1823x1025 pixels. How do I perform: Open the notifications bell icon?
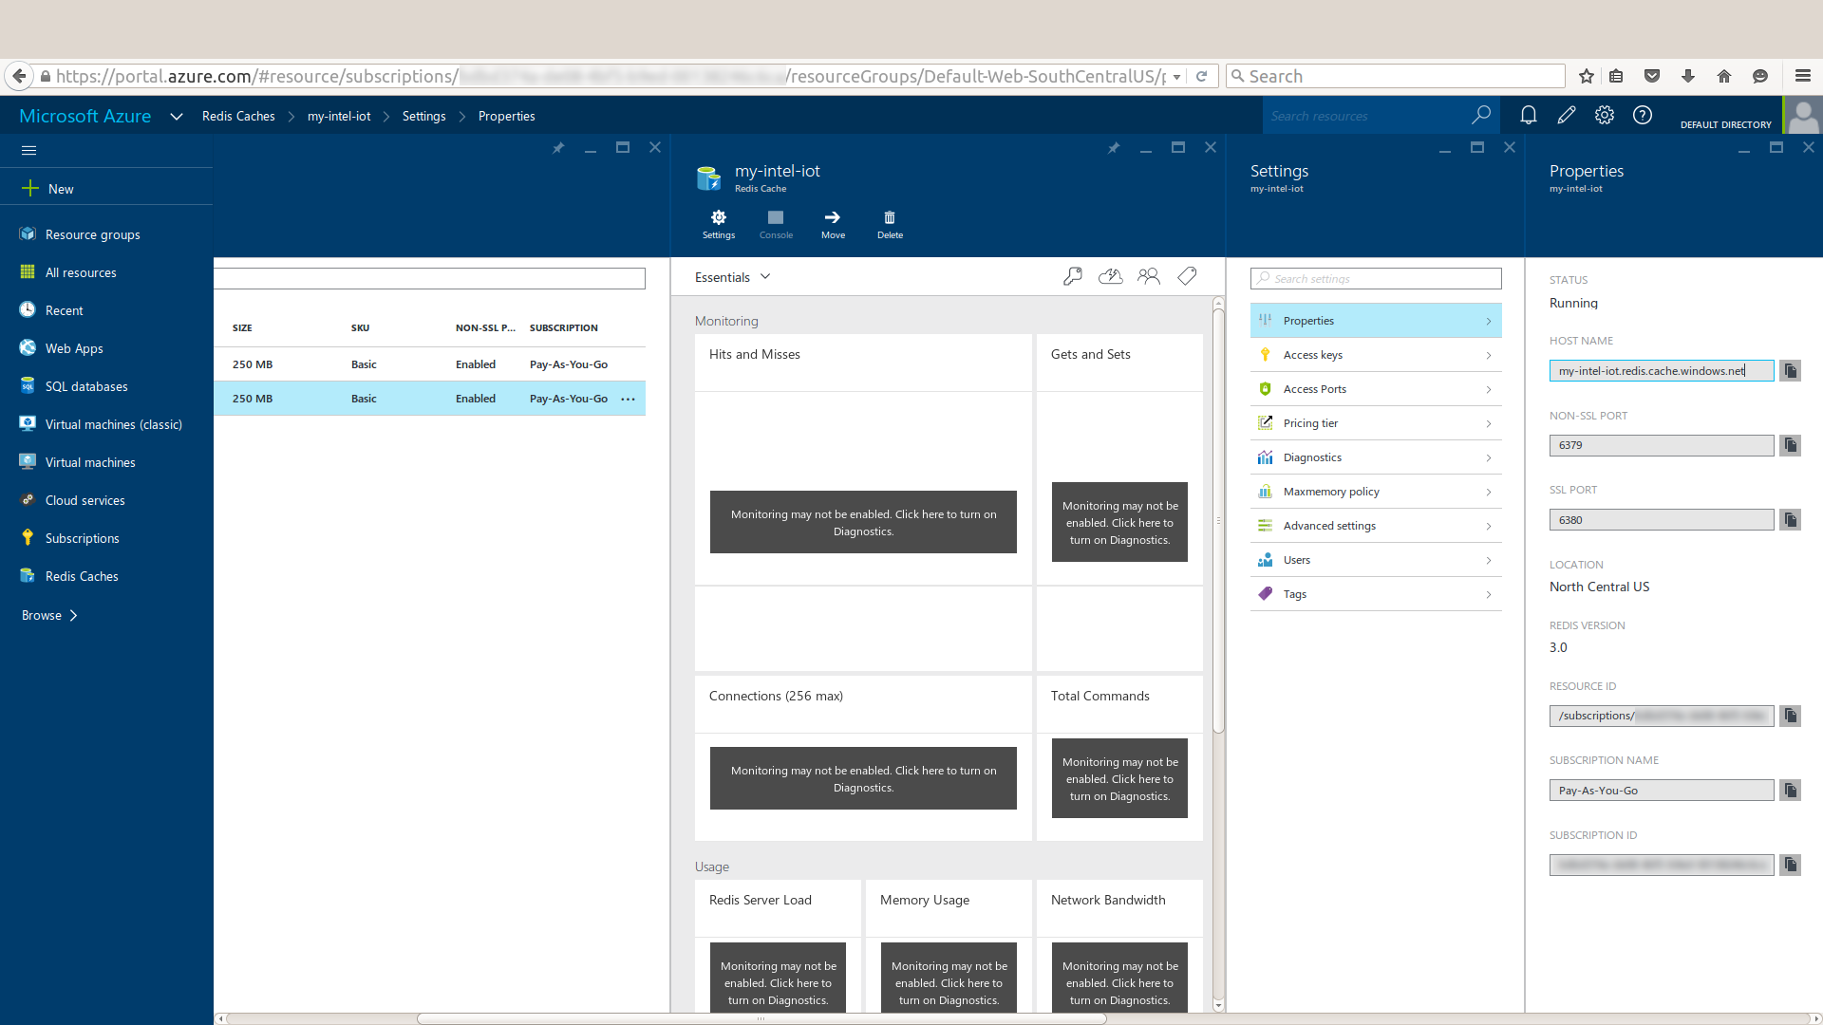(x=1528, y=115)
